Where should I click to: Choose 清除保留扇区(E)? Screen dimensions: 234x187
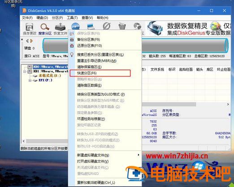(105, 67)
